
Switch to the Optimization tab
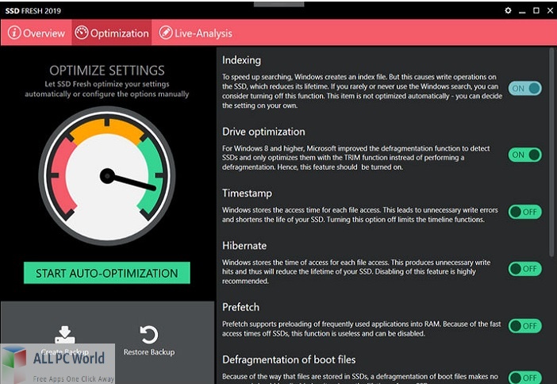(x=112, y=33)
